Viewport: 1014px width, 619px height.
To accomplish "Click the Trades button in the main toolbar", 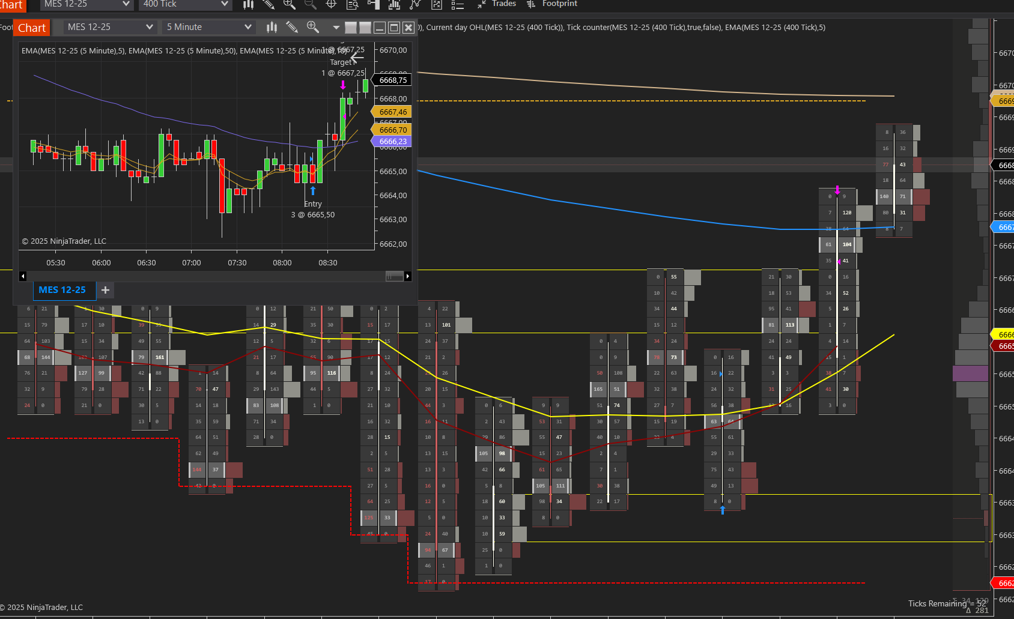I will pos(497,4).
